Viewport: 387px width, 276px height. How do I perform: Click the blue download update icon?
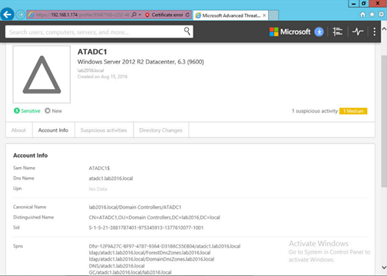(319, 31)
